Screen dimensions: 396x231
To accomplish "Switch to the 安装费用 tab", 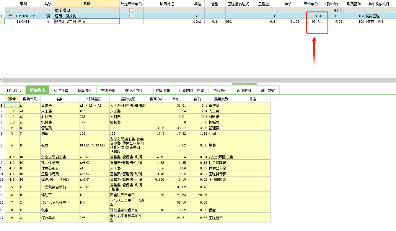I will (x=108, y=90).
